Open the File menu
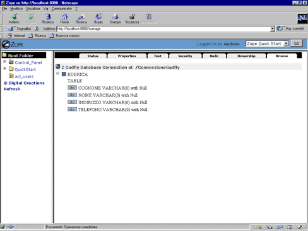The width and height of the screenshot is (308, 231). (4, 9)
